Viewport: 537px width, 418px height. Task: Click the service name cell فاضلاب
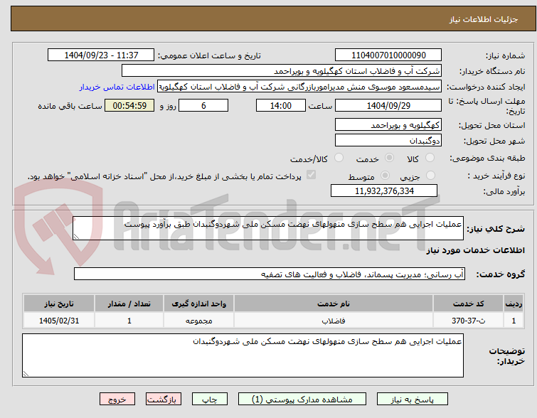[x=334, y=321]
